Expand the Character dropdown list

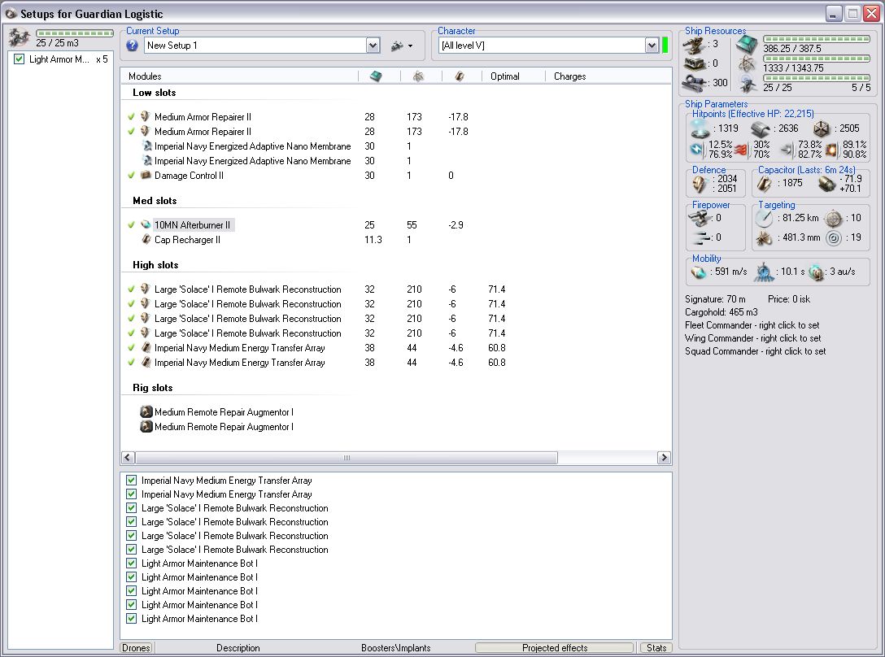pyautogui.click(x=652, y=46)
